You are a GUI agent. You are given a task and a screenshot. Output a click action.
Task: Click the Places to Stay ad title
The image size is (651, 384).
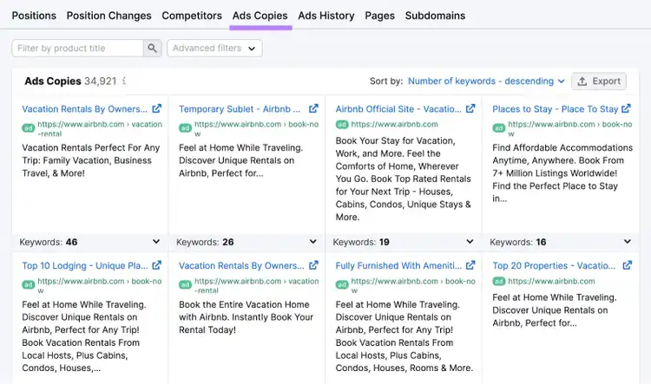point(556,109)
